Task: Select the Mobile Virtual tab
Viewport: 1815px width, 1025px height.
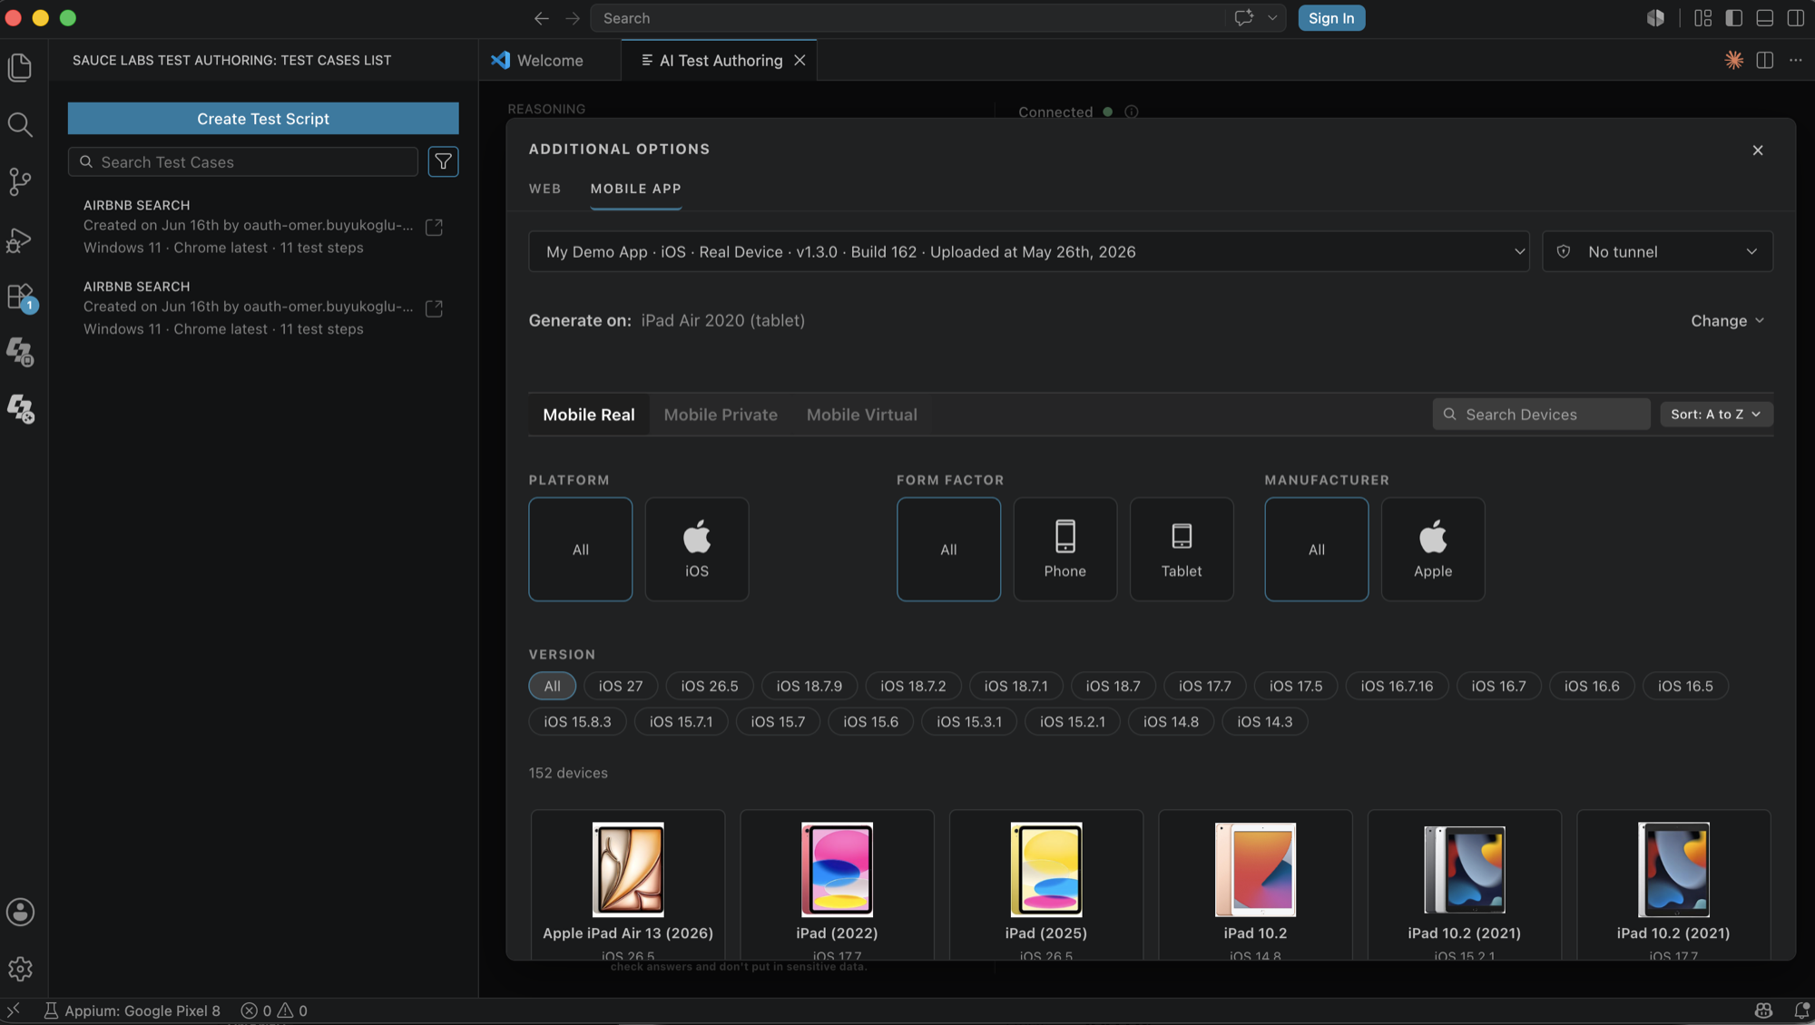Action: tap(862, 415)
